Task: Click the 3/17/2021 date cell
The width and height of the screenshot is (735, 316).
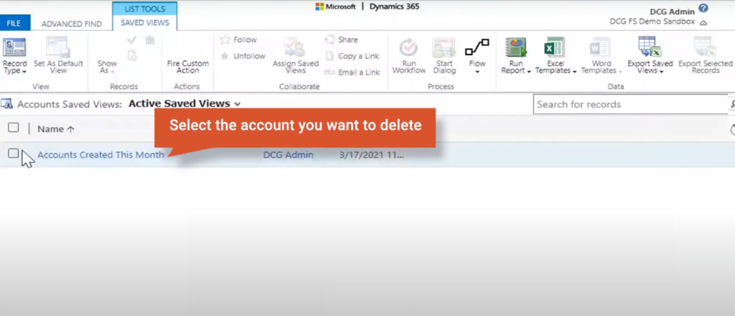Action: [x=371, y=154]
